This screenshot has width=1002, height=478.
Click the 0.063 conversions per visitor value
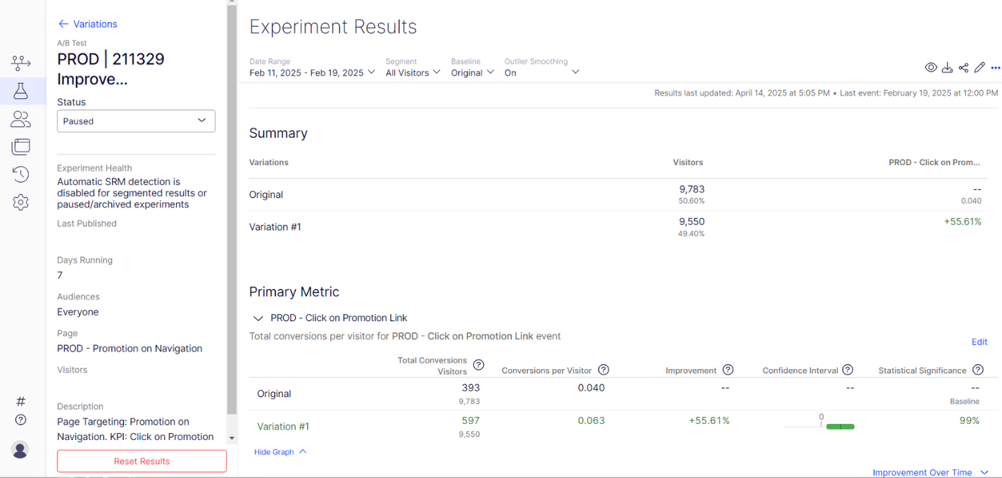pyautogui.click(x=591, y=420)
